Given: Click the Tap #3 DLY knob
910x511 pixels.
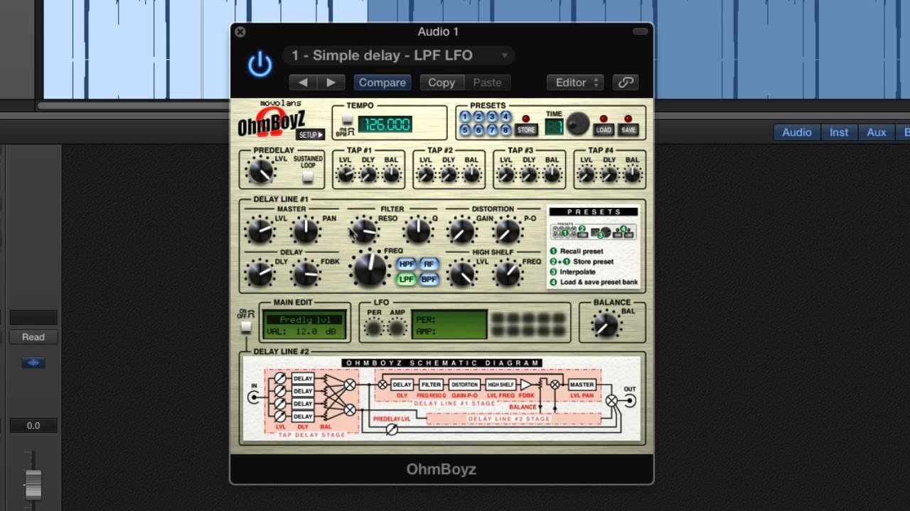Looking at the screenshot, I should point(529,174).
